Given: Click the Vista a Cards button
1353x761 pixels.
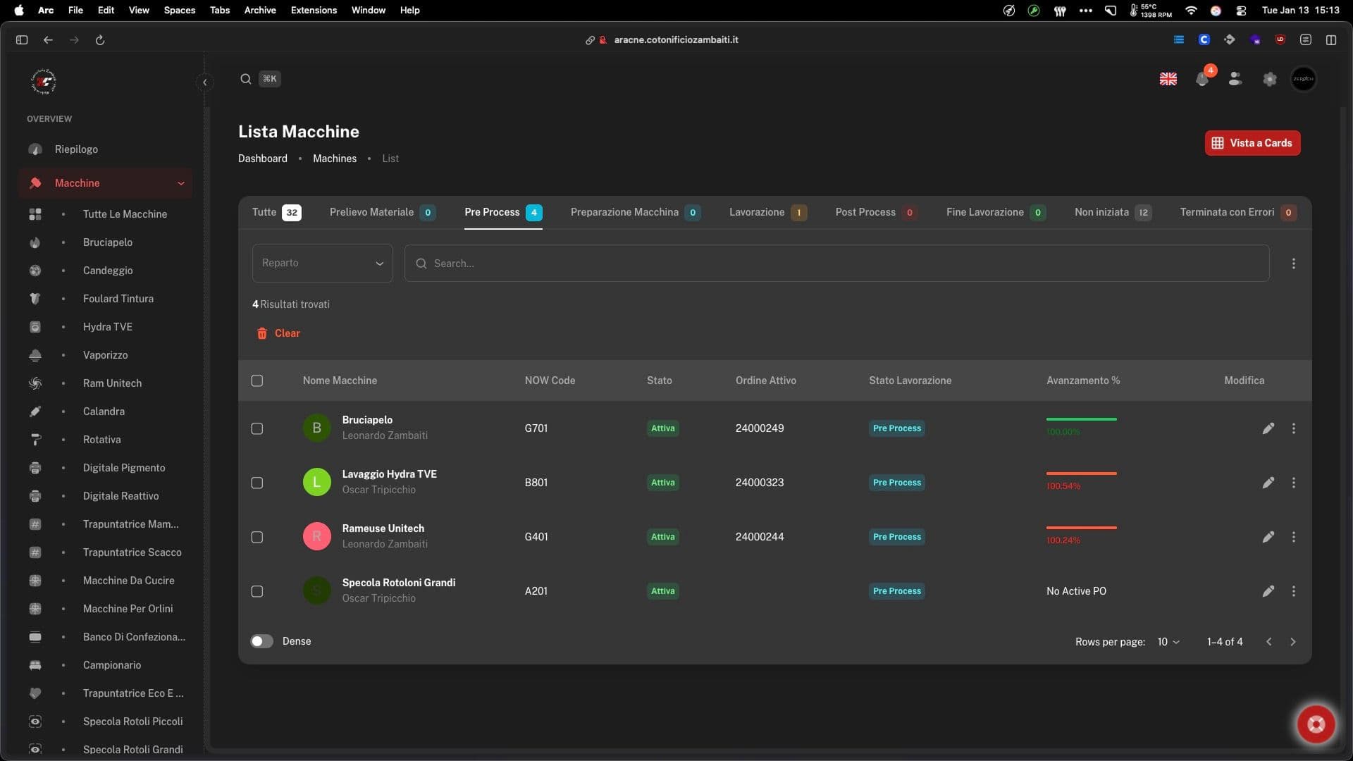Looking at the screenshot, I should pos(1252,143).
